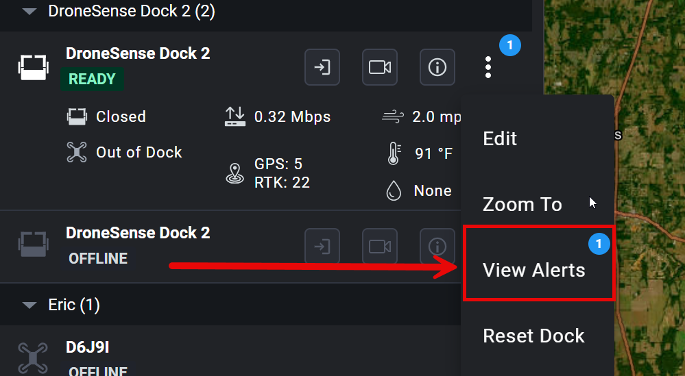The width and height of the screenshot is (685, 376).
Task: Click the enter icon on offline Dock 2
Action: pyautogui.click(x=322, y=247)
